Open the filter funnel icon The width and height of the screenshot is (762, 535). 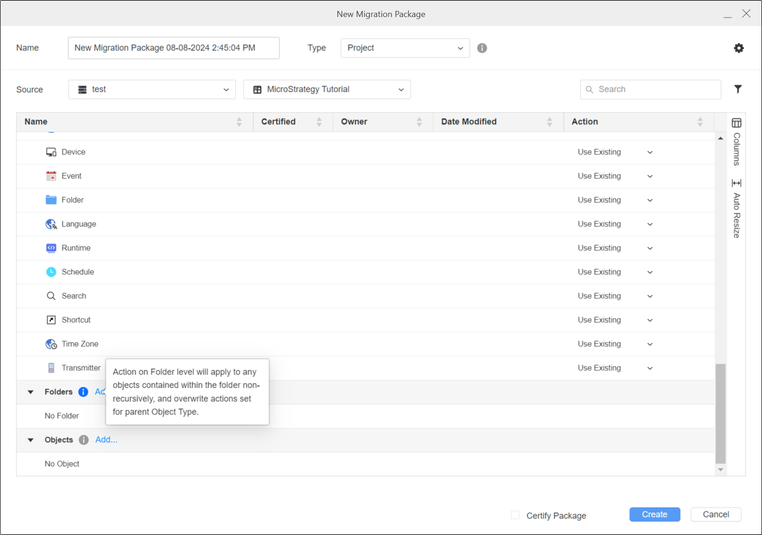click(738, 89)
